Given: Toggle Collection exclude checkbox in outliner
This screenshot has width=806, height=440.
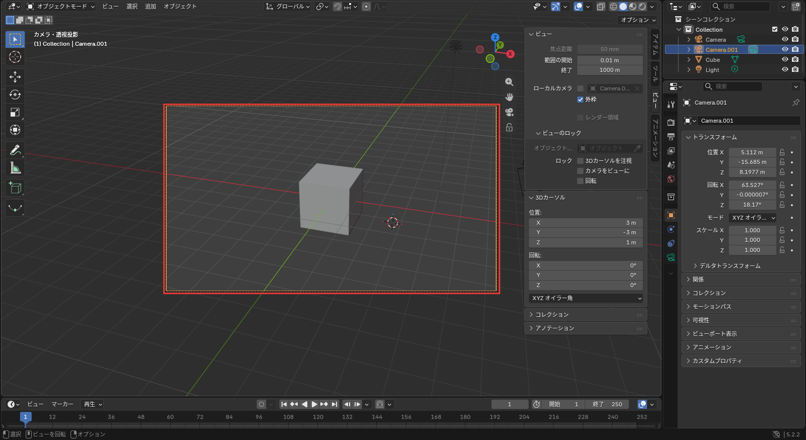Looking at the screenshot, I should pyautogui.click(x=775, y=29).
